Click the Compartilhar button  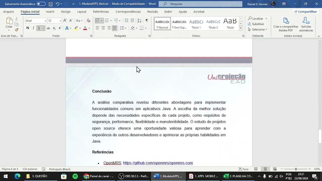pos(305,12)
